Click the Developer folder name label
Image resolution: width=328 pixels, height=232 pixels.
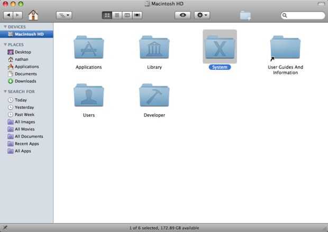[x=154, y=115]
